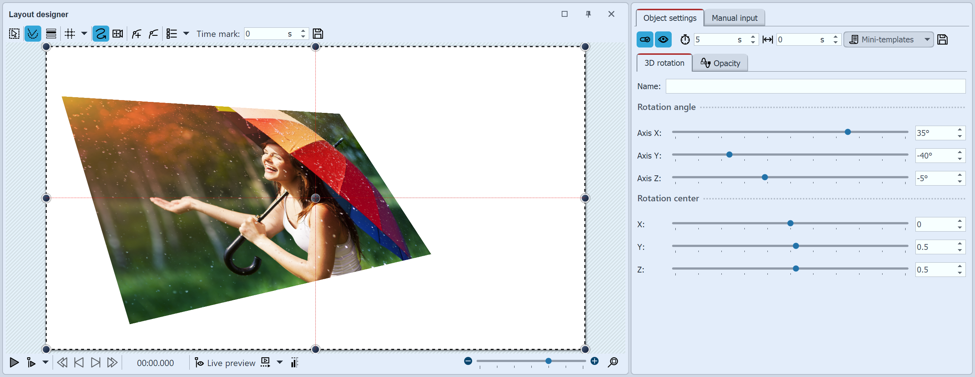Viewport: 975px width, 377px height.
Task: Click the animation timer stopwatch icon
Action: click(x=685, y=39)
